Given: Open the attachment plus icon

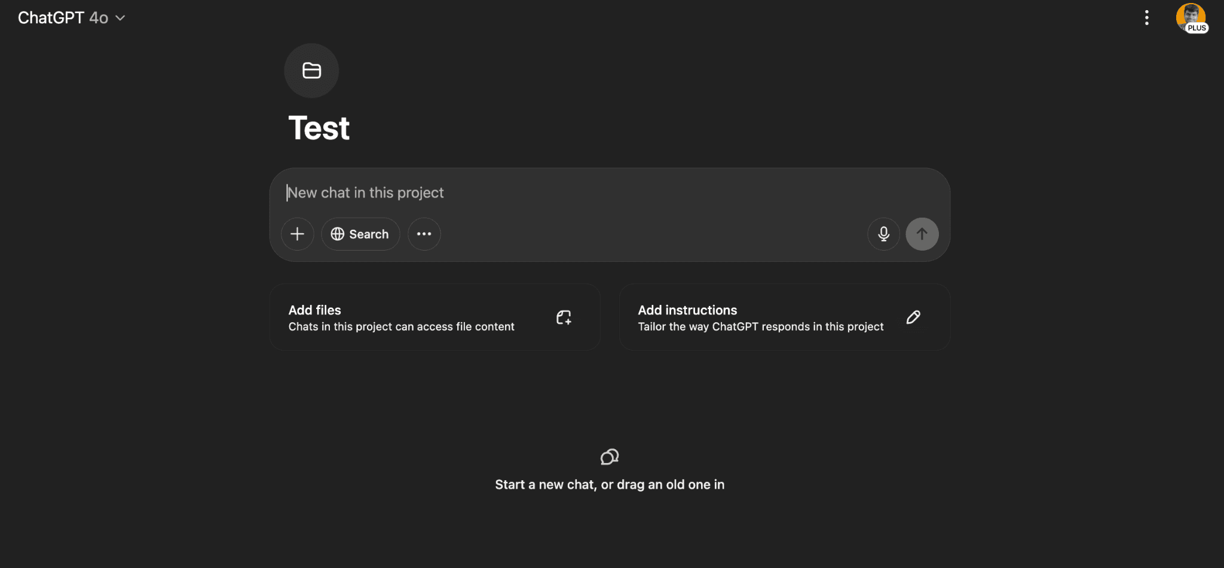Looking at the screenshot, I should pos(297,234).
